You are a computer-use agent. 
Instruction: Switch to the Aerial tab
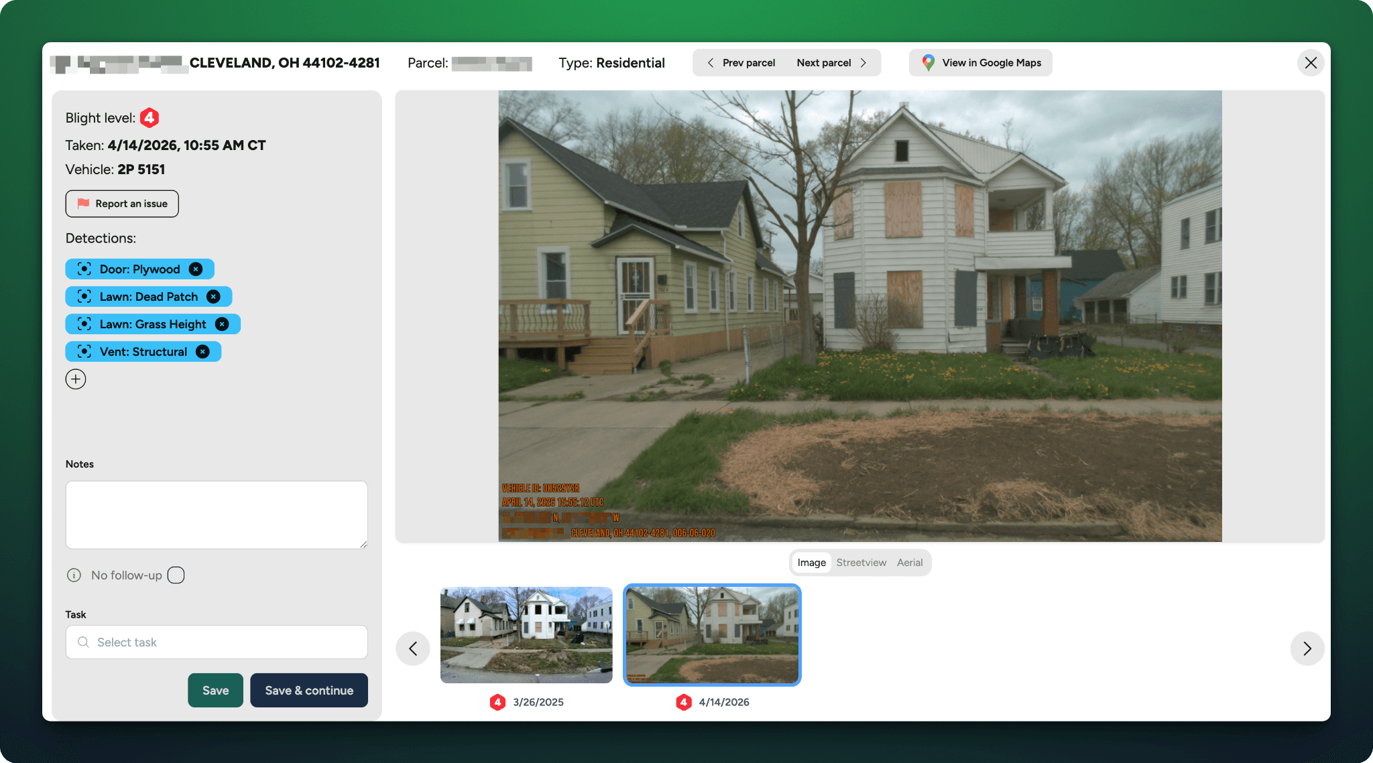pos(910,563)
